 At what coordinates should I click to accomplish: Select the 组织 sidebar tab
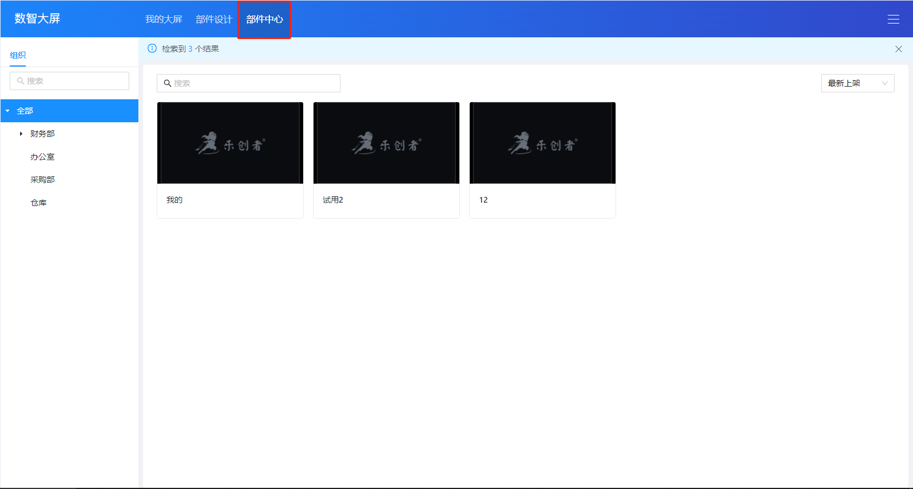[18, 55]
